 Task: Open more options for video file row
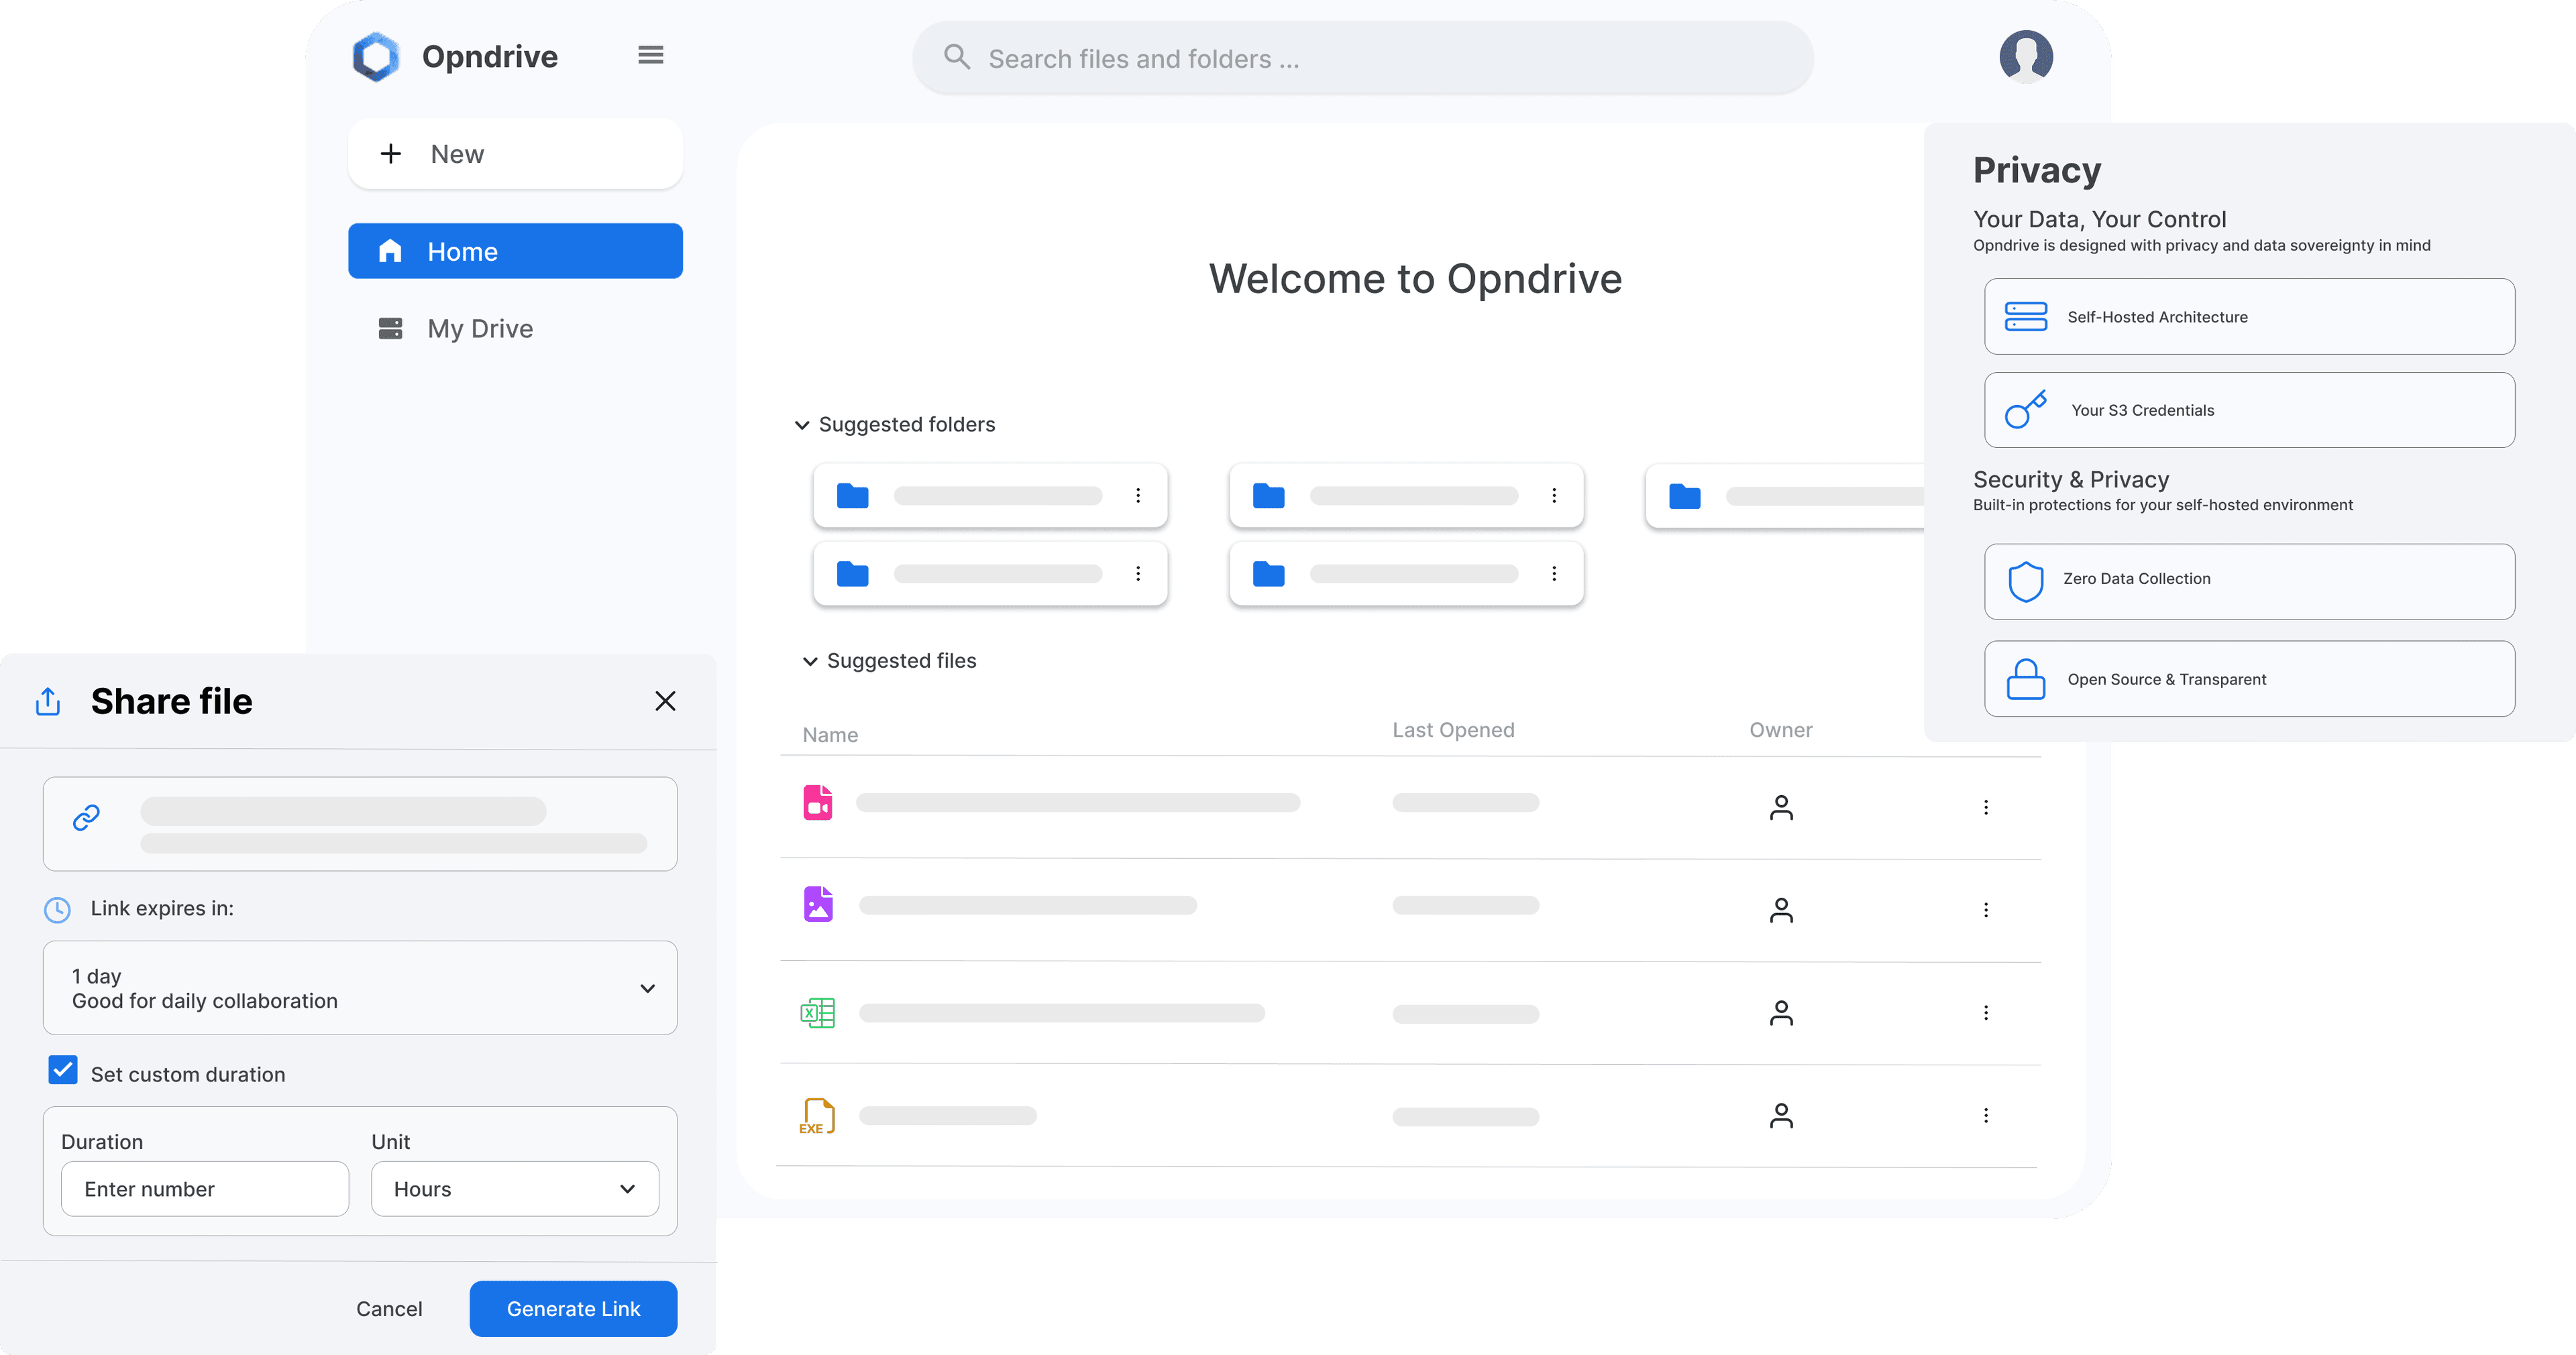point(1986,807)
